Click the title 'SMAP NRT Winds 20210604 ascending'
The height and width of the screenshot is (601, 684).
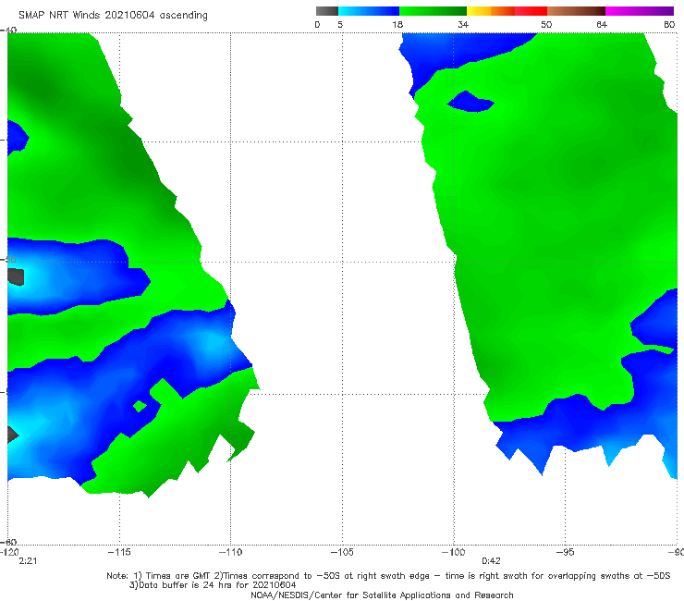point(113,15)
